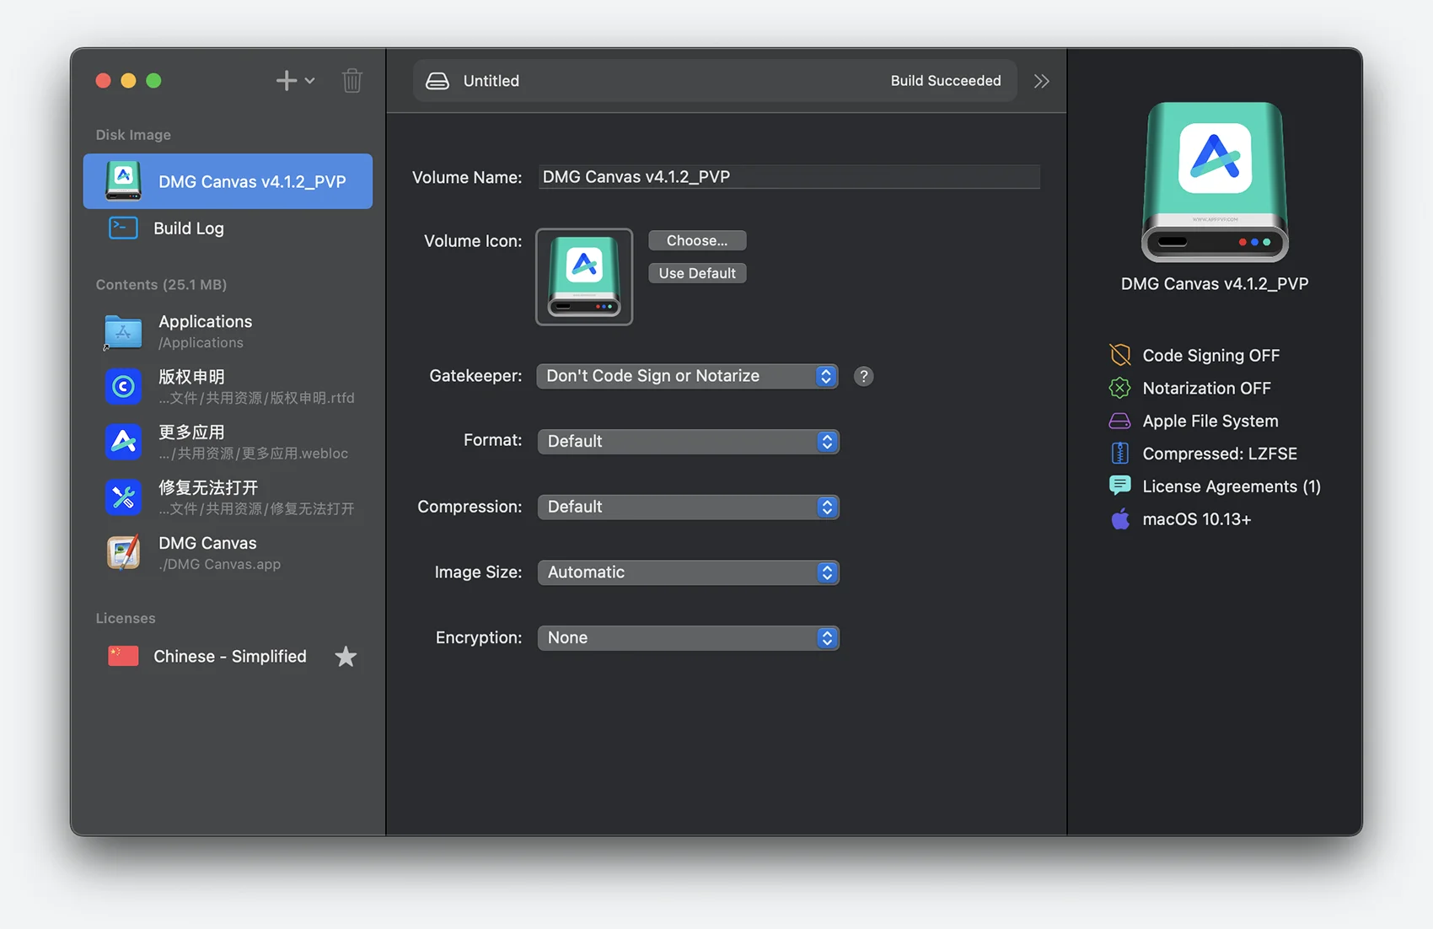This screenshot has width=1433, height=929.
Task: Click the Build Log terminal icon
Action: 123,228
